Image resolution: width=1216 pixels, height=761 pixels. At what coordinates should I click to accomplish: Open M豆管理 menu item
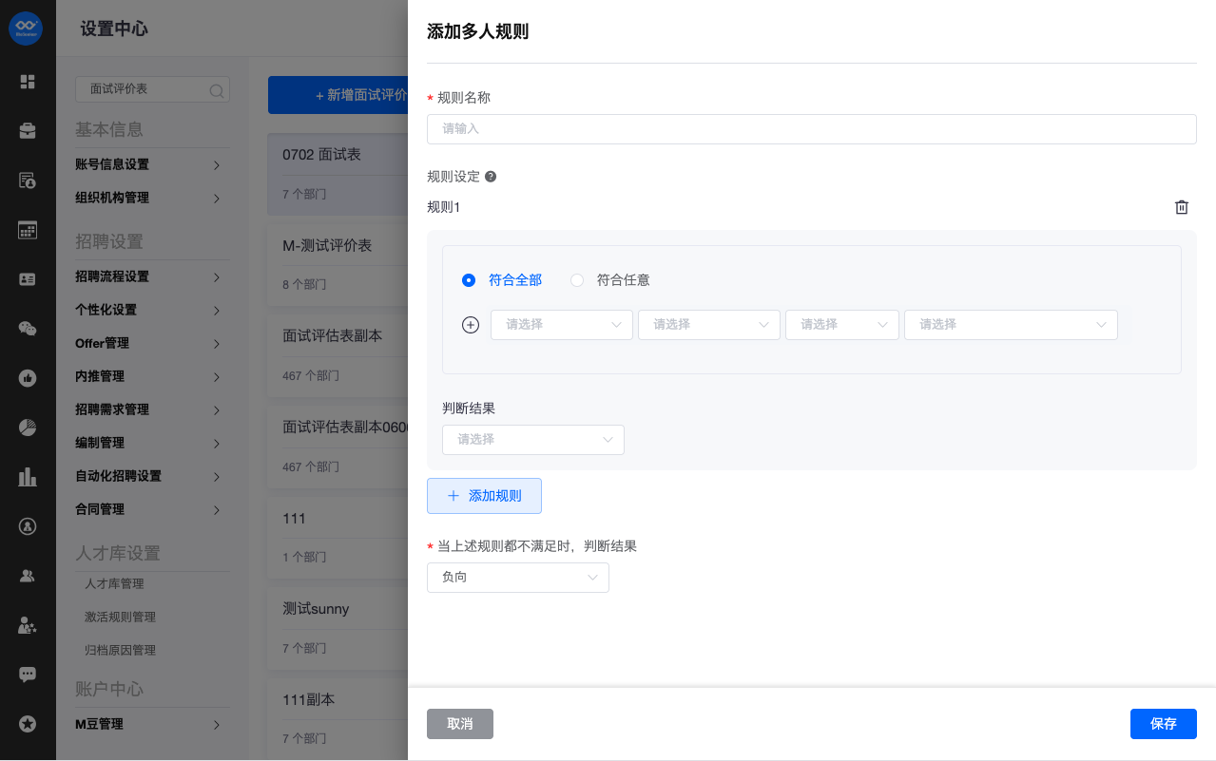152,724
